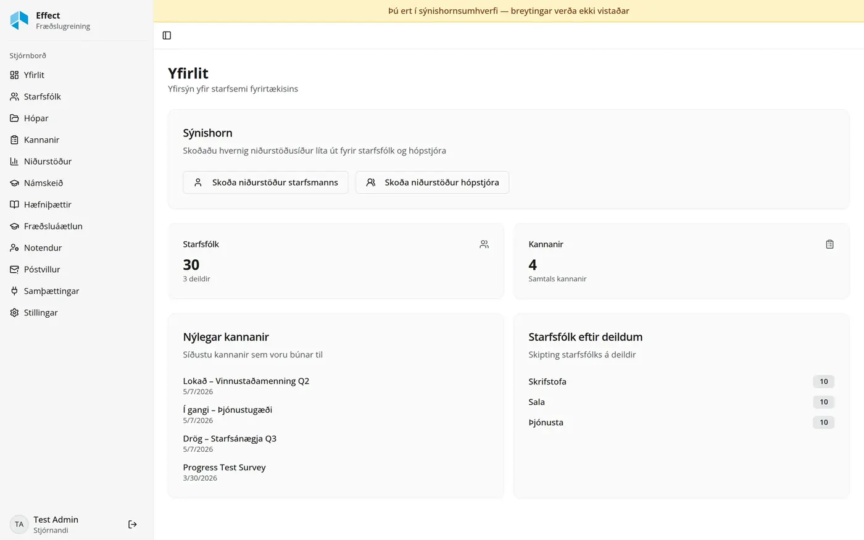Click person icon in Skoða niðurstöður starfsmanns
This screenshot has height=540, width=864.
coord(198,183)
